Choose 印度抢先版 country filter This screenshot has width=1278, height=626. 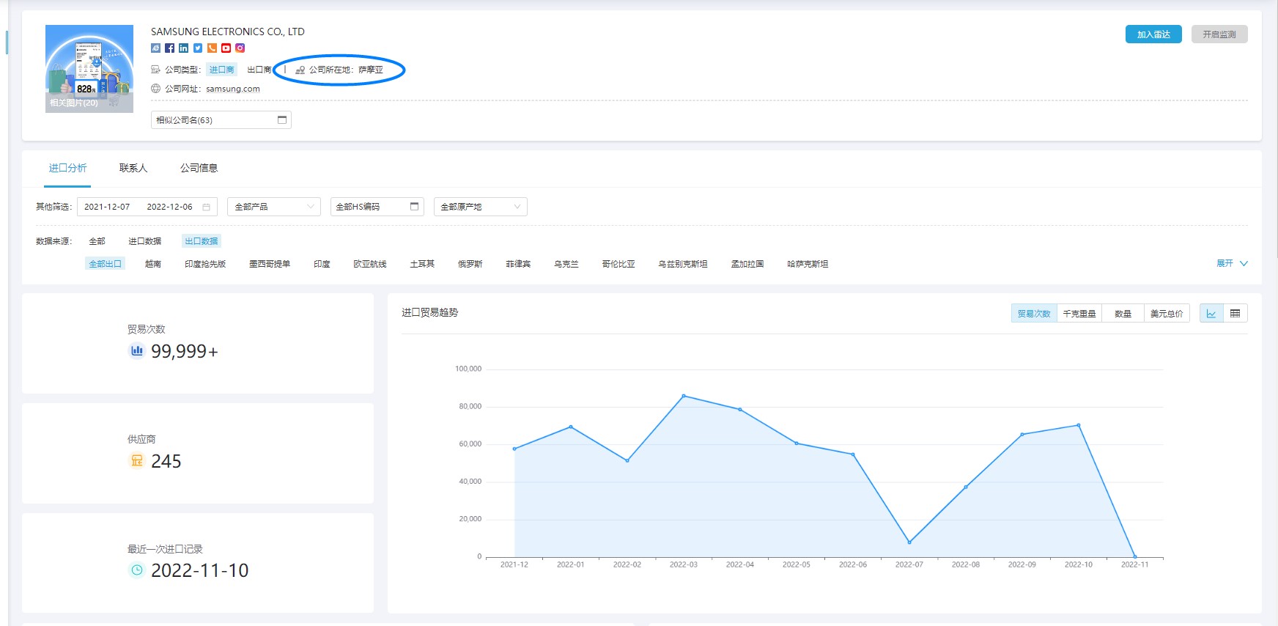pos(205,264)
